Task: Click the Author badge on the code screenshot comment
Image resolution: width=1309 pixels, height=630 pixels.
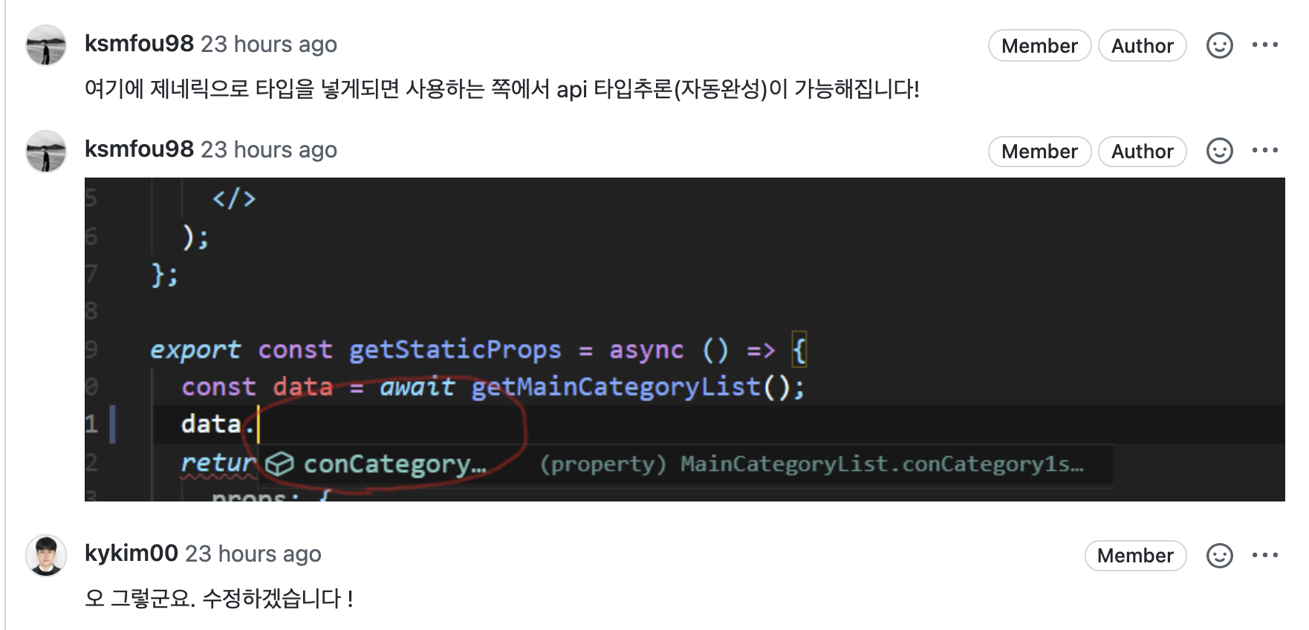Action: pos(1142,152)
